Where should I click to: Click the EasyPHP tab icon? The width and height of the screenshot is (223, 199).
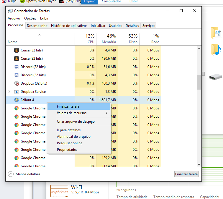click(61, 1)
